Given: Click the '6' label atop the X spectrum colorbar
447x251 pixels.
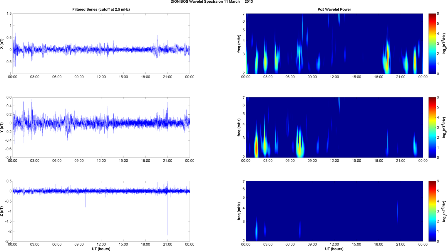Looking at the screenshot, I should 438,14.
